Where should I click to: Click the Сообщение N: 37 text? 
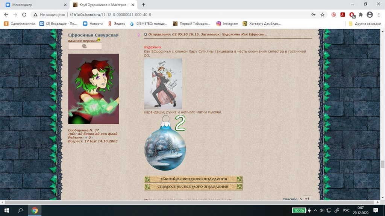coord(83,130)
